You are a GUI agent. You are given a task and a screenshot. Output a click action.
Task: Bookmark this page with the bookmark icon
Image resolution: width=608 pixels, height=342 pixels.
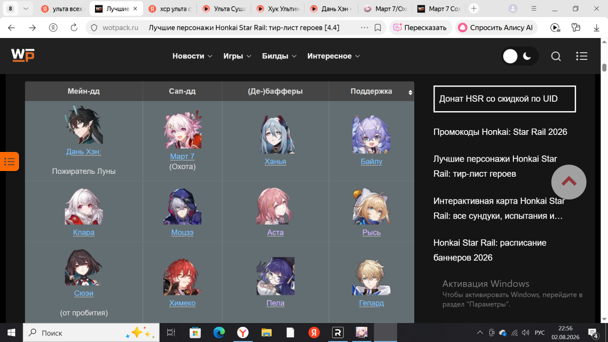[378, 28]
